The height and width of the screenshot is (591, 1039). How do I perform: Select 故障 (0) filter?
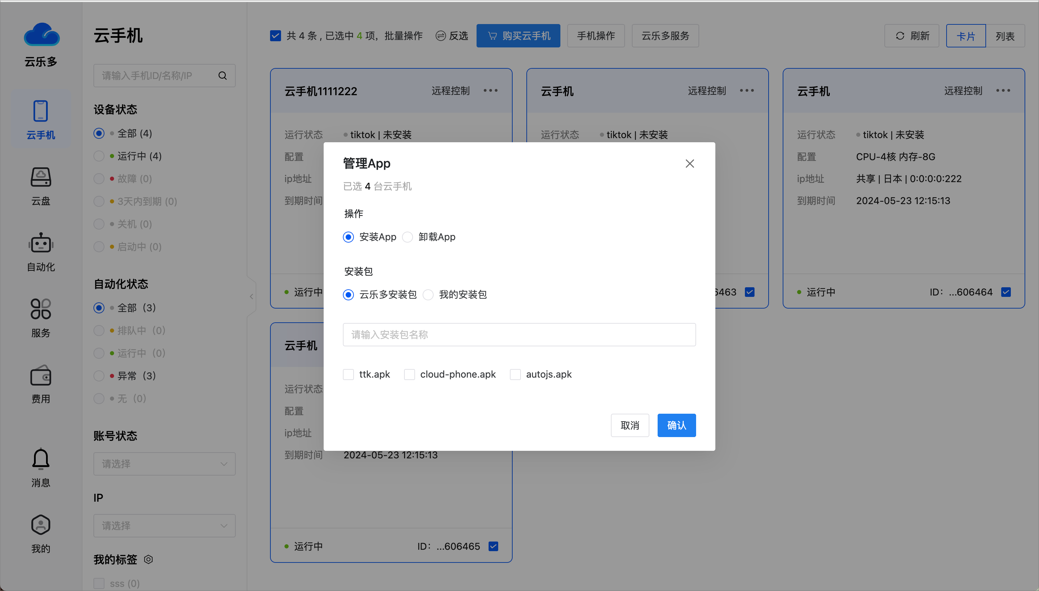click(99, 179)
